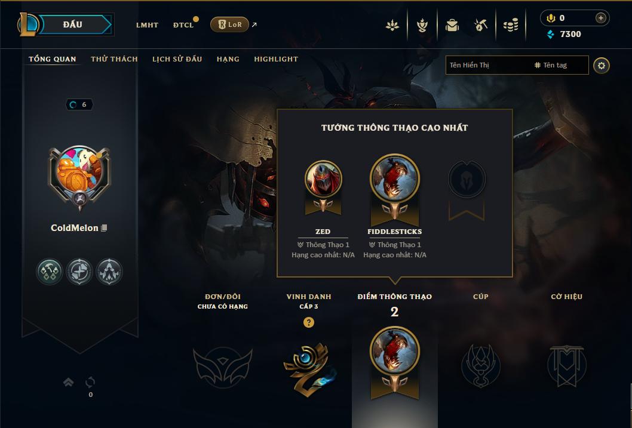The image size is (632, 428).
Task: Open the profile laurel icon in header
Action: coord(422,25)
